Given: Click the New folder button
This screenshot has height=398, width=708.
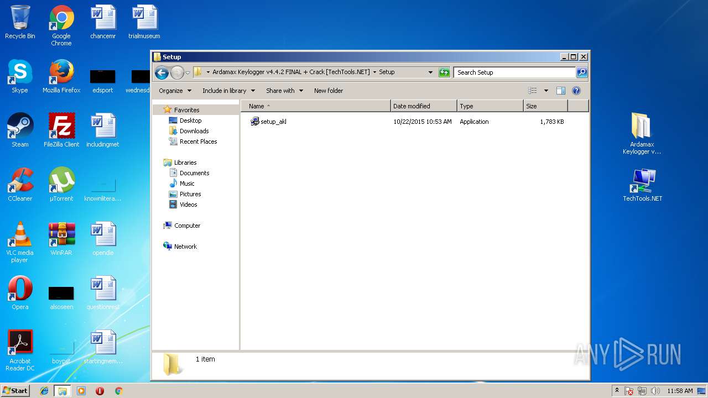Looking at the screenshot, I should click(x=329, y=91).
